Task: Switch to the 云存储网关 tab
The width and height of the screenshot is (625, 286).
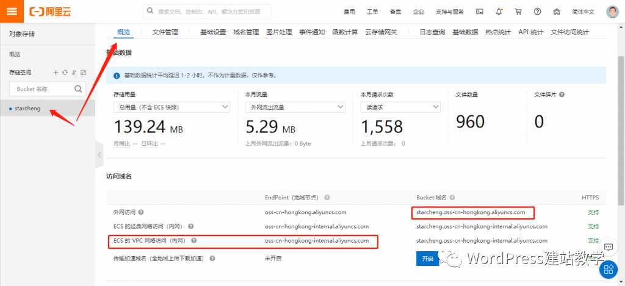Action: [381, 32]
